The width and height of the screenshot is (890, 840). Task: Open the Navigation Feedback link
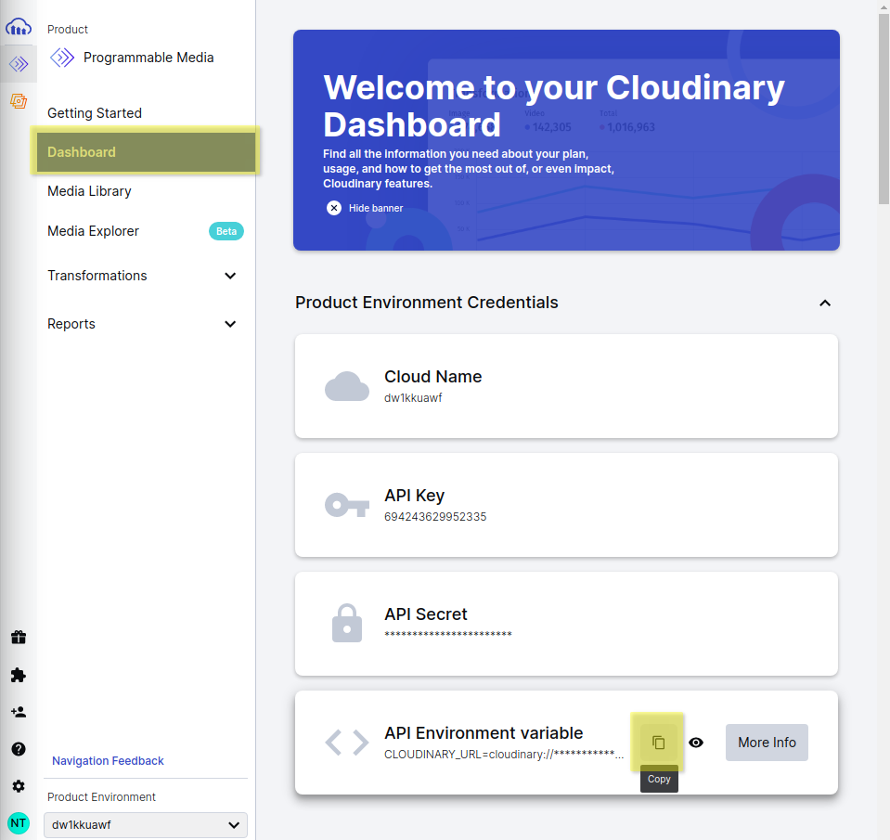click(x=108, y=760)
